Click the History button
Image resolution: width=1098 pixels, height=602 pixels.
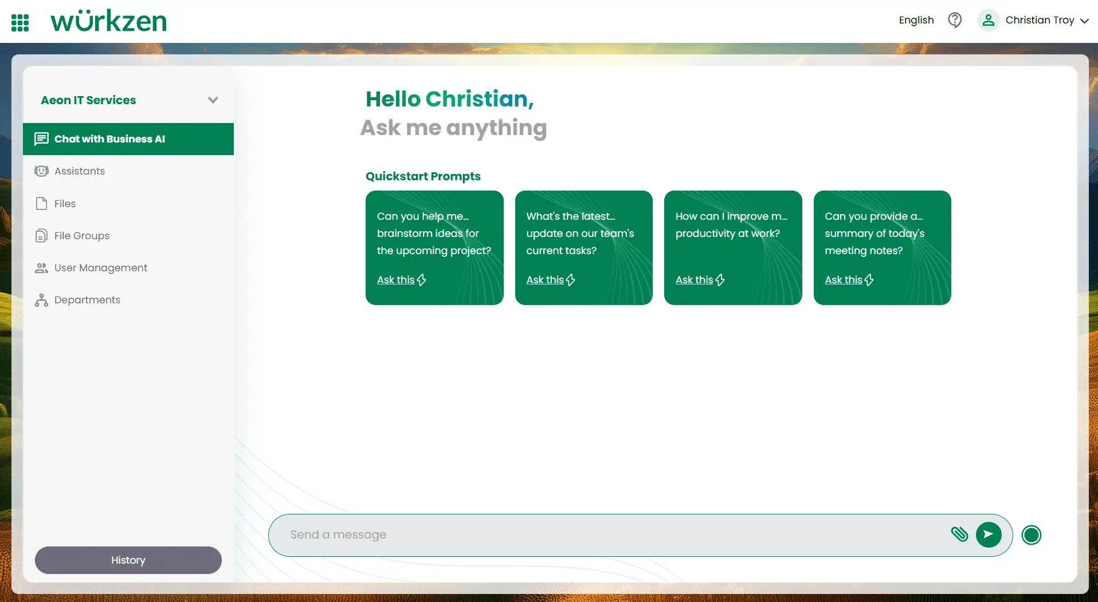(128, 560)
